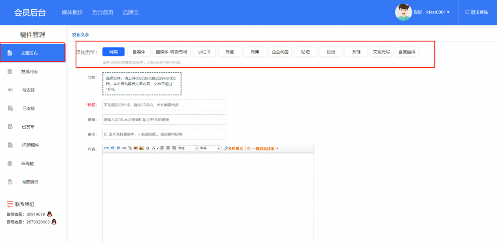Image resolution: width=497 pixels, height=242 pixels.
Task: Select the 企业问答 media type
Action: (x=280, y=52)
